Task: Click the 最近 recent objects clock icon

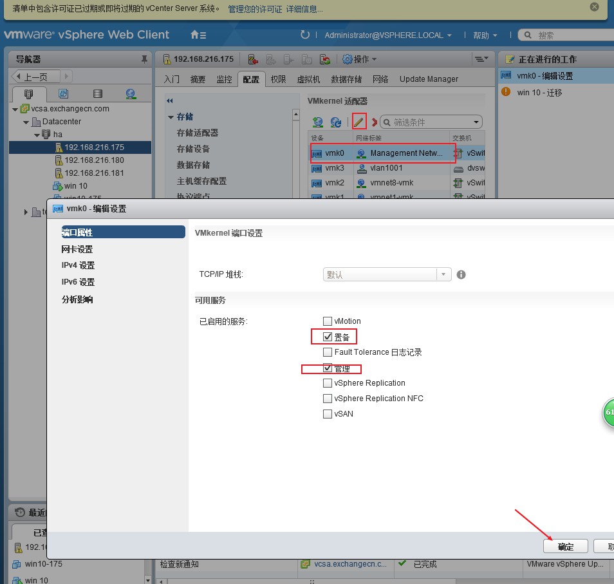Action: click(19, 512)
